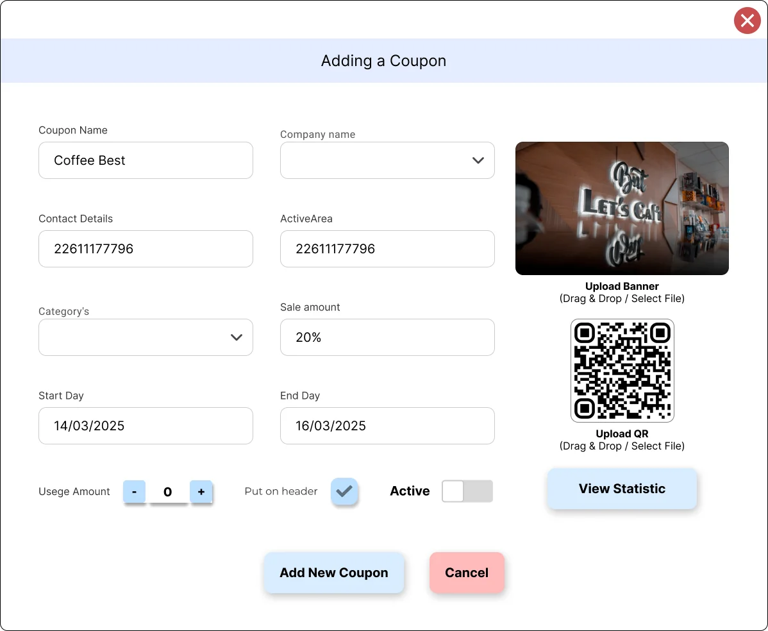Click the Usege Amount value 0
The height and width of the screenshot is (631, 768).
click(167, 492)
